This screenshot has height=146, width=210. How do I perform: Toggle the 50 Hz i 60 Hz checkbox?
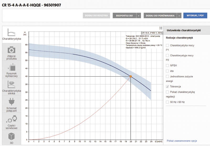pyautogui.click(x=167, y=102)
